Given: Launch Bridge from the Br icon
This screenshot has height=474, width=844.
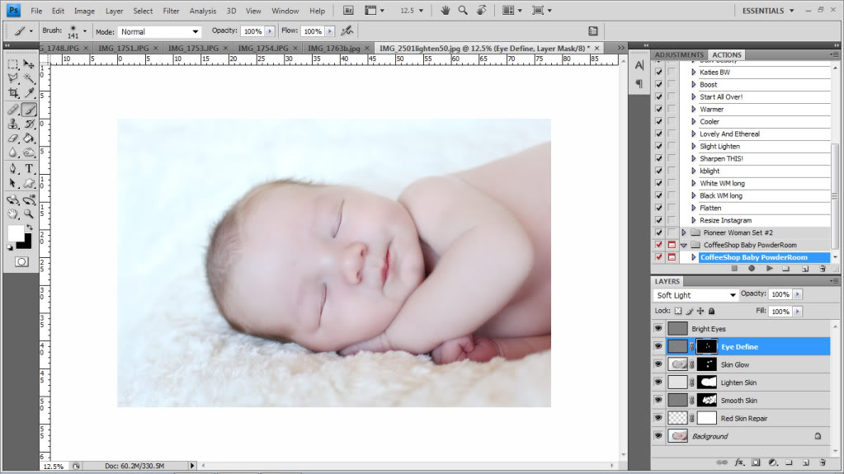Looking at the screenshot, I should (348, 10).
